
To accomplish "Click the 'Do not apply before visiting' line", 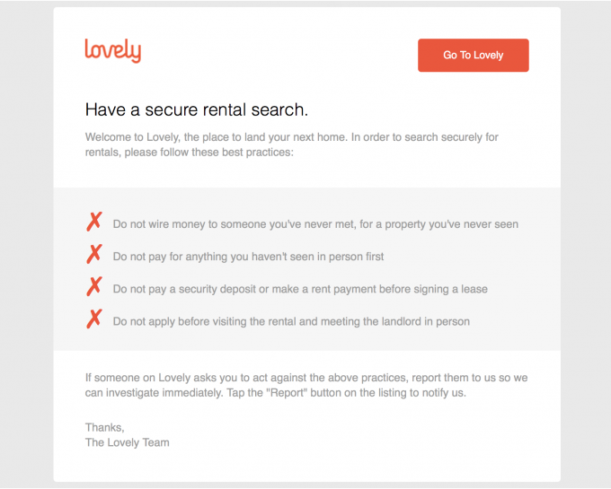I will click(x=291, y=321).
